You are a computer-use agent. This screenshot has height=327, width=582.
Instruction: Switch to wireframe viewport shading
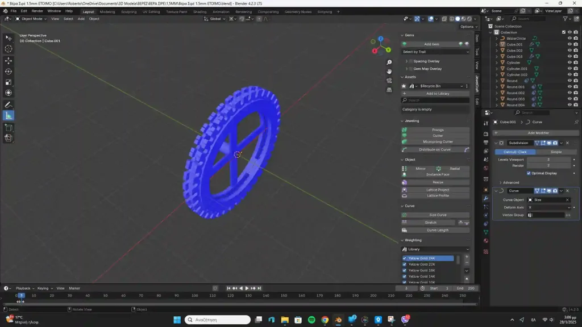[x=452, y=19]
